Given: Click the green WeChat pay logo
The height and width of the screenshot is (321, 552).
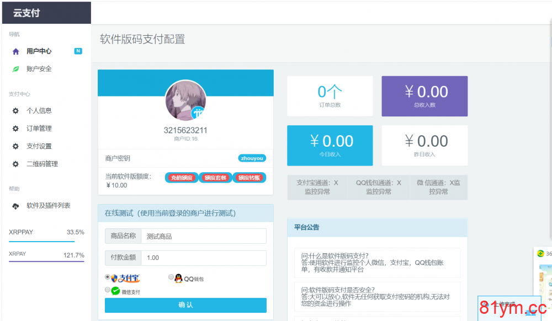Looking at the screenshot, I should coord(115,291).
